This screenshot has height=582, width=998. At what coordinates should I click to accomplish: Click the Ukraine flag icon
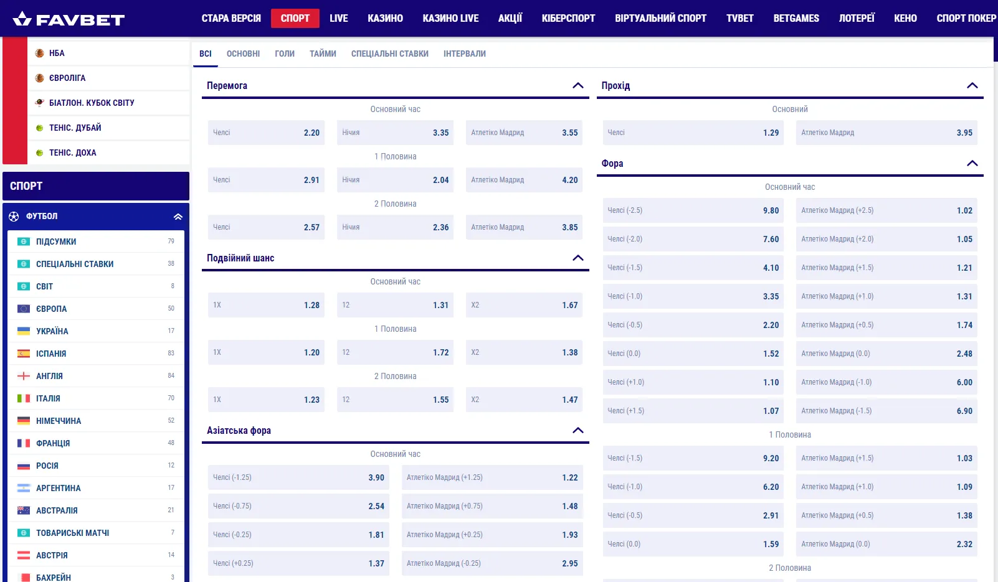coord(24,331)
